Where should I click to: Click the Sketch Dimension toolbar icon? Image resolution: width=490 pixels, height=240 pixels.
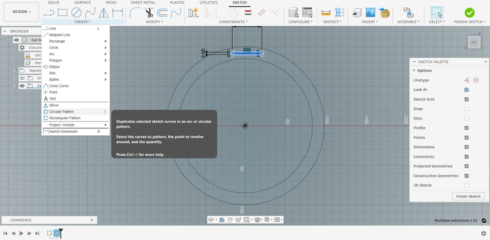[x=118, y=13]
